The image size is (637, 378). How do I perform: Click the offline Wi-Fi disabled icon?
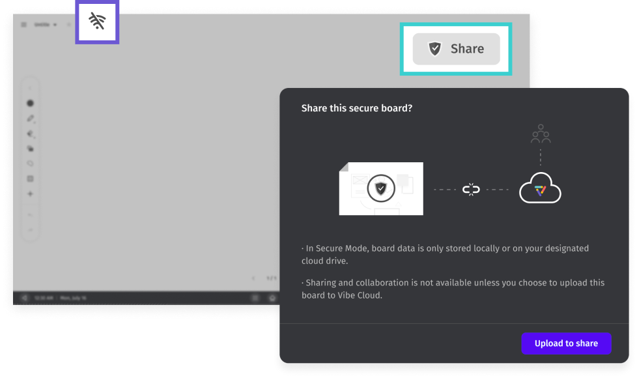click(x=97, y=22)
